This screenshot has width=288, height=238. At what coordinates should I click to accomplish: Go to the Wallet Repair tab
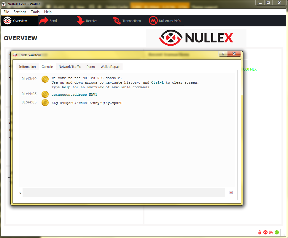coord(110,67)
